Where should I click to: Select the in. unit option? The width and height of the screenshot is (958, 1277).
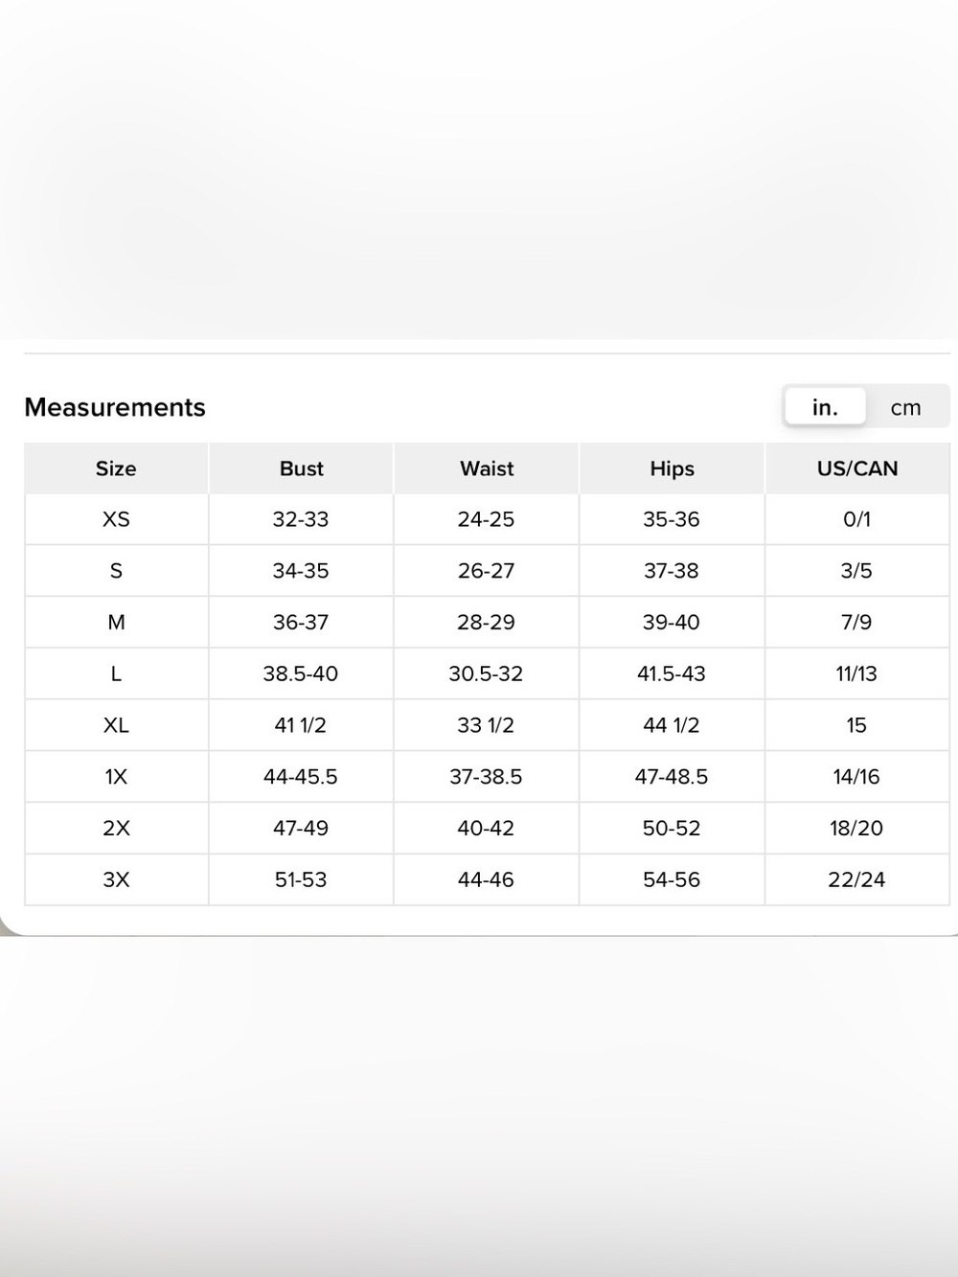(x=825, y=407)
